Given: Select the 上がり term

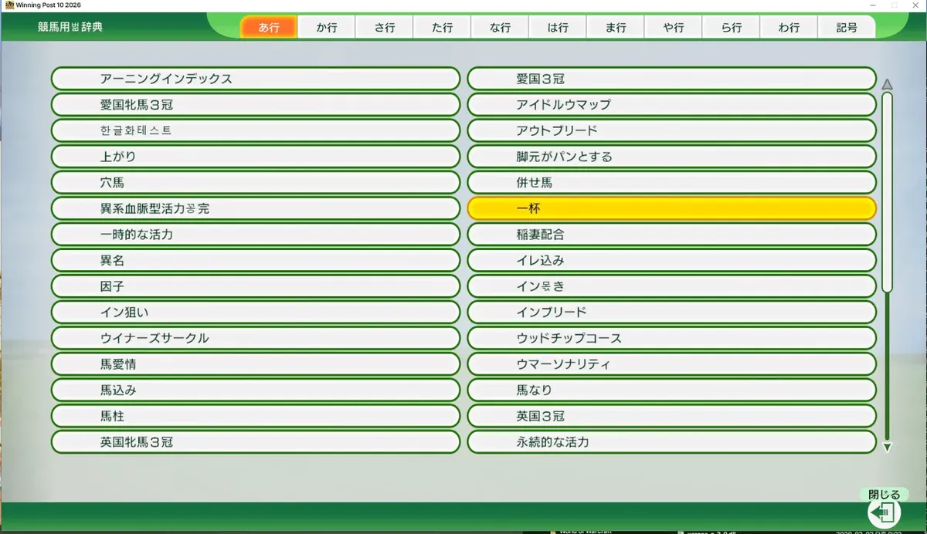Looking at the screenshot, I should 256,157.
